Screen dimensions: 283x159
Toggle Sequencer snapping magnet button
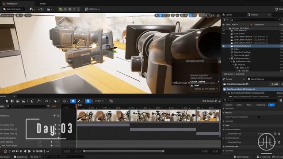click(x=88, y=101)
